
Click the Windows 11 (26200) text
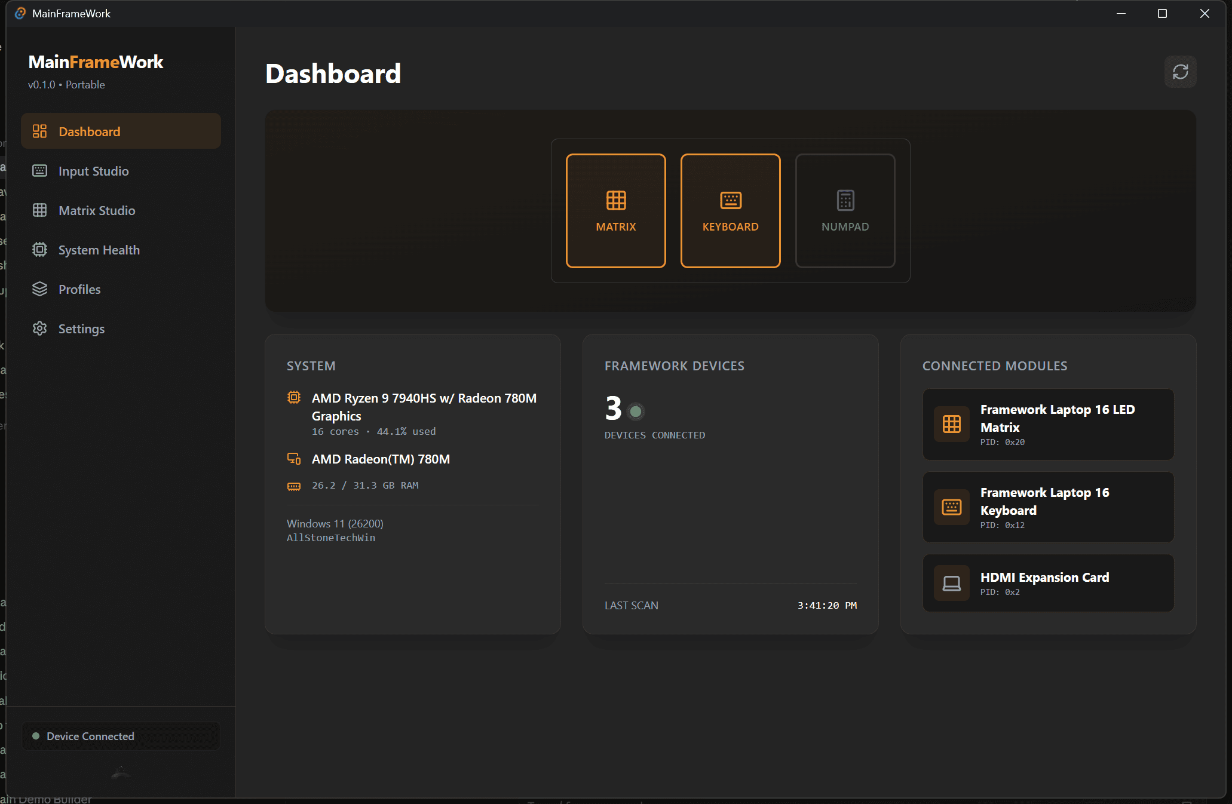pos(335,524)
